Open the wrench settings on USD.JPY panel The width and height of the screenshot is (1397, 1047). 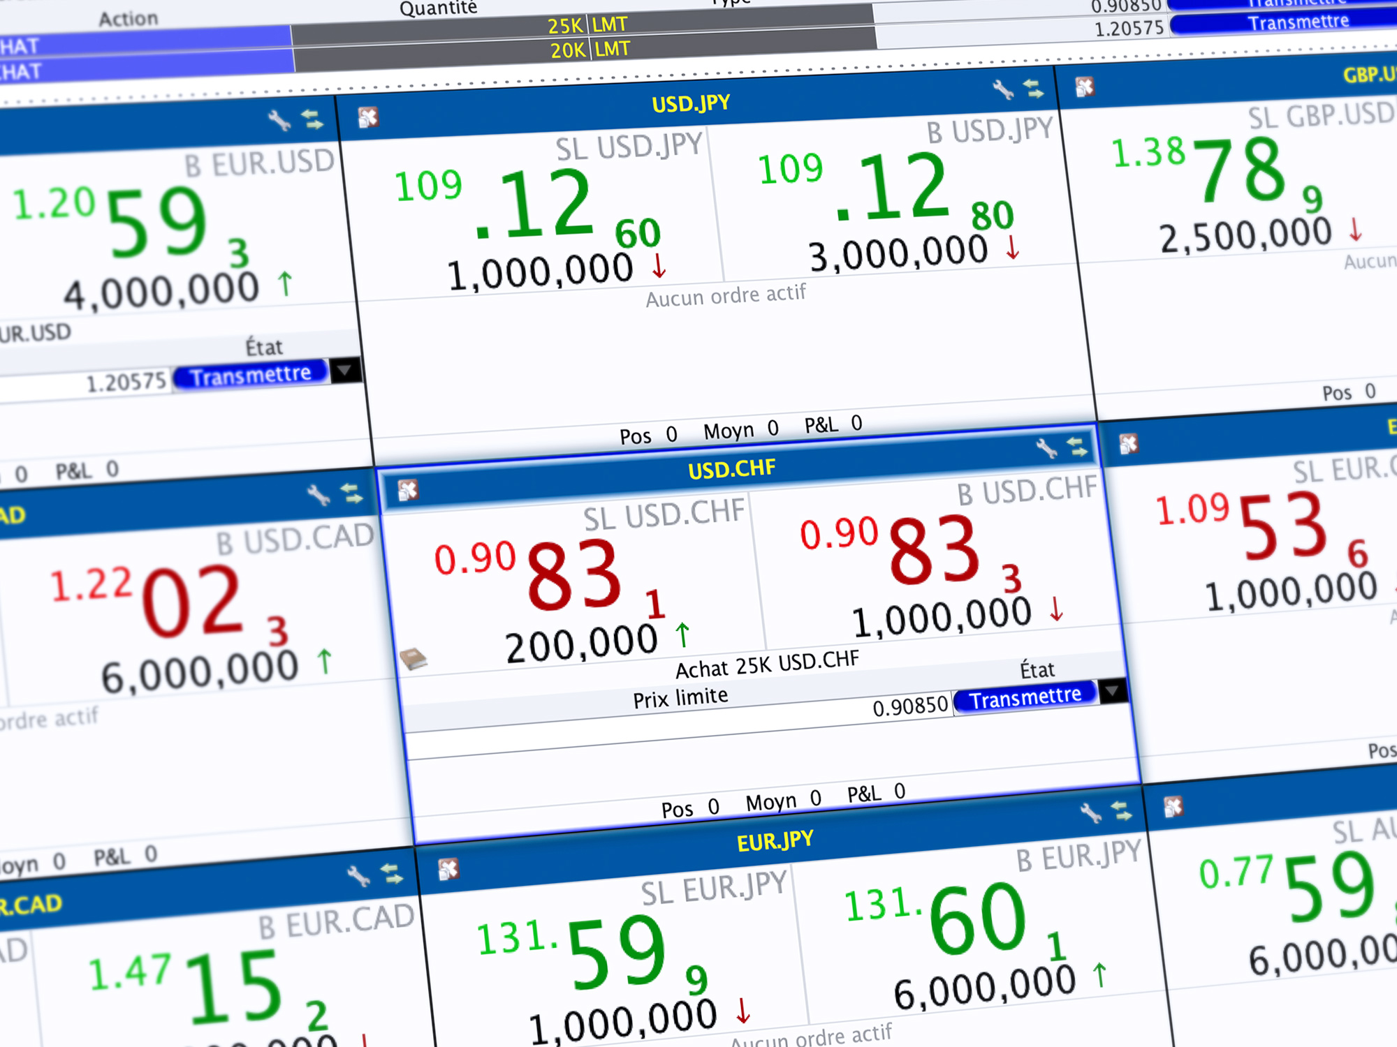(x=1003, y=89)
